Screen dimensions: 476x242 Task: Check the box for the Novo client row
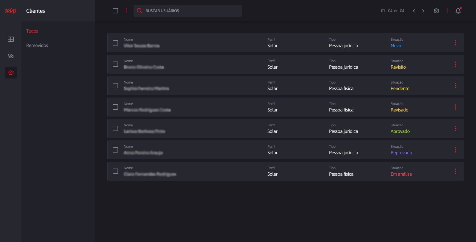[x=115, y=43]
